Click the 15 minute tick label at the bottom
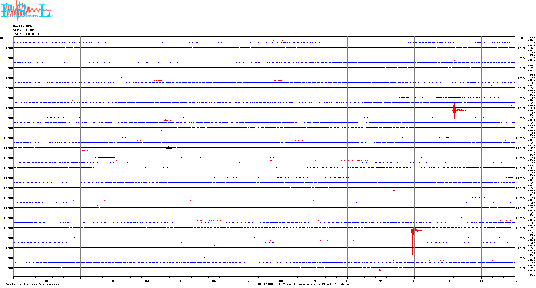The height and width of the screenshot is (288, 536). coord(514,281)
